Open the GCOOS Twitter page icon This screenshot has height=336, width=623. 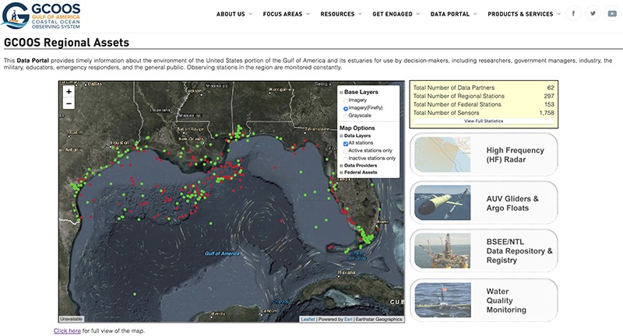593,13
